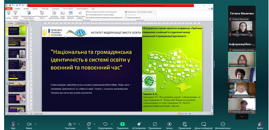Screen dimensions: 269x130
Task: Start camera with the Видео icon
Action: [x=29, y=124]
